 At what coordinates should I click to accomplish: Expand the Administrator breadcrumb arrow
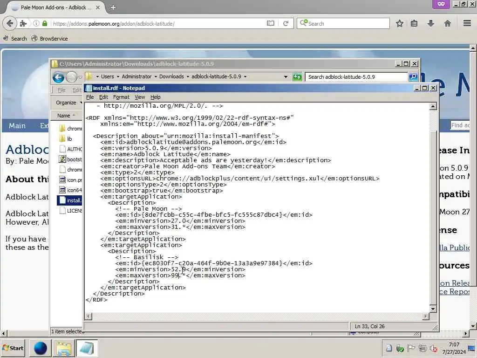pos(156,77)
